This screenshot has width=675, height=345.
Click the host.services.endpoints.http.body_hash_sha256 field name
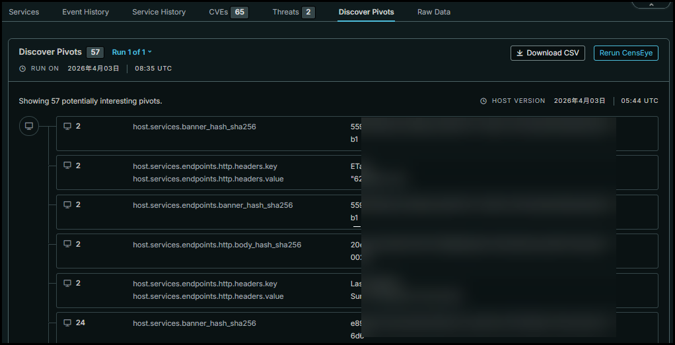coord(217,245)
